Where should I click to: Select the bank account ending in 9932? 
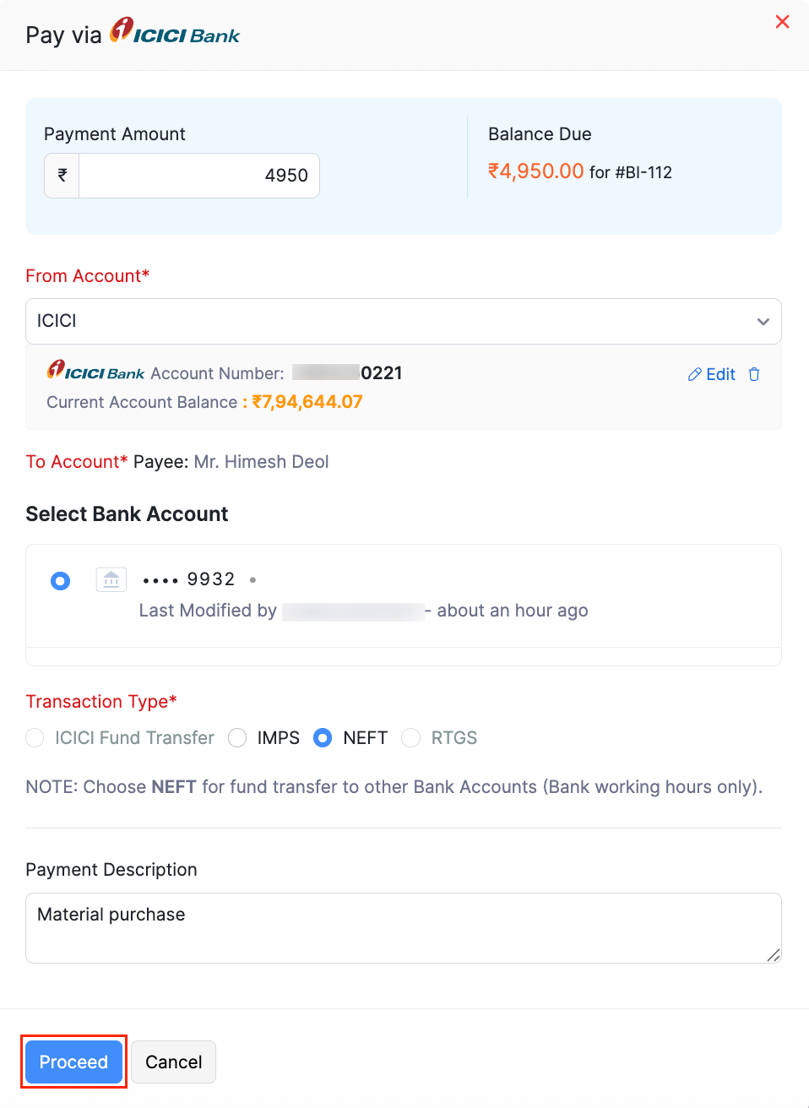[60, 580]
